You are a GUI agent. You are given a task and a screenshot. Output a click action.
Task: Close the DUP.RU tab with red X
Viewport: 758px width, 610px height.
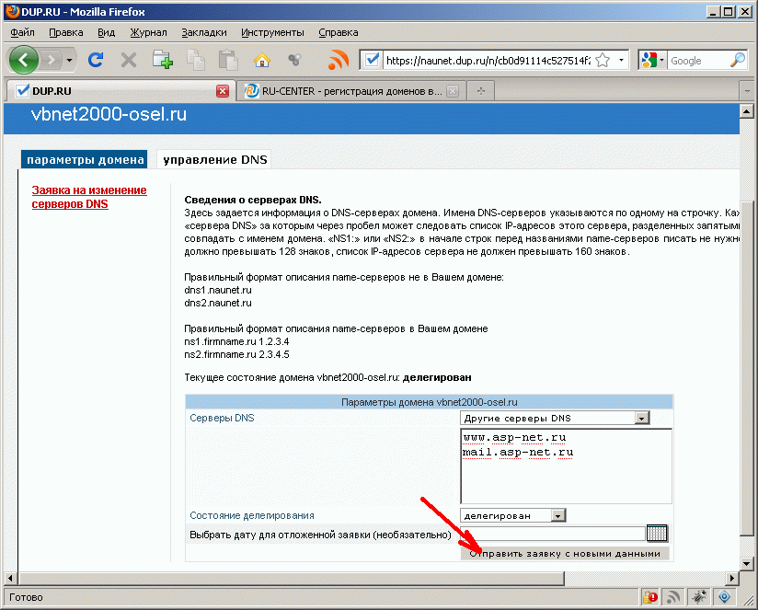click(x=223, y=91)
